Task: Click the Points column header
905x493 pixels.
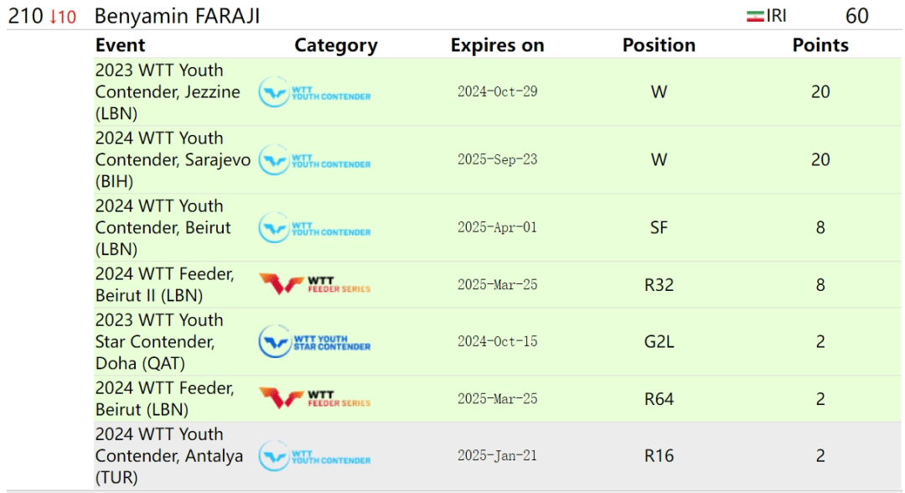Action: [x=820, y=45]
